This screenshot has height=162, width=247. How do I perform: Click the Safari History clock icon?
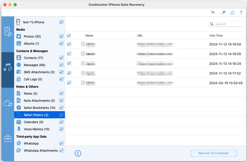click(x=19, y=115)
